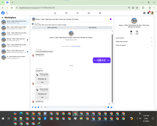The height and width of the screenshot is (126, 157).
Task: Open the Chrome three-dot menu
Action: click(x=154, y=8)
